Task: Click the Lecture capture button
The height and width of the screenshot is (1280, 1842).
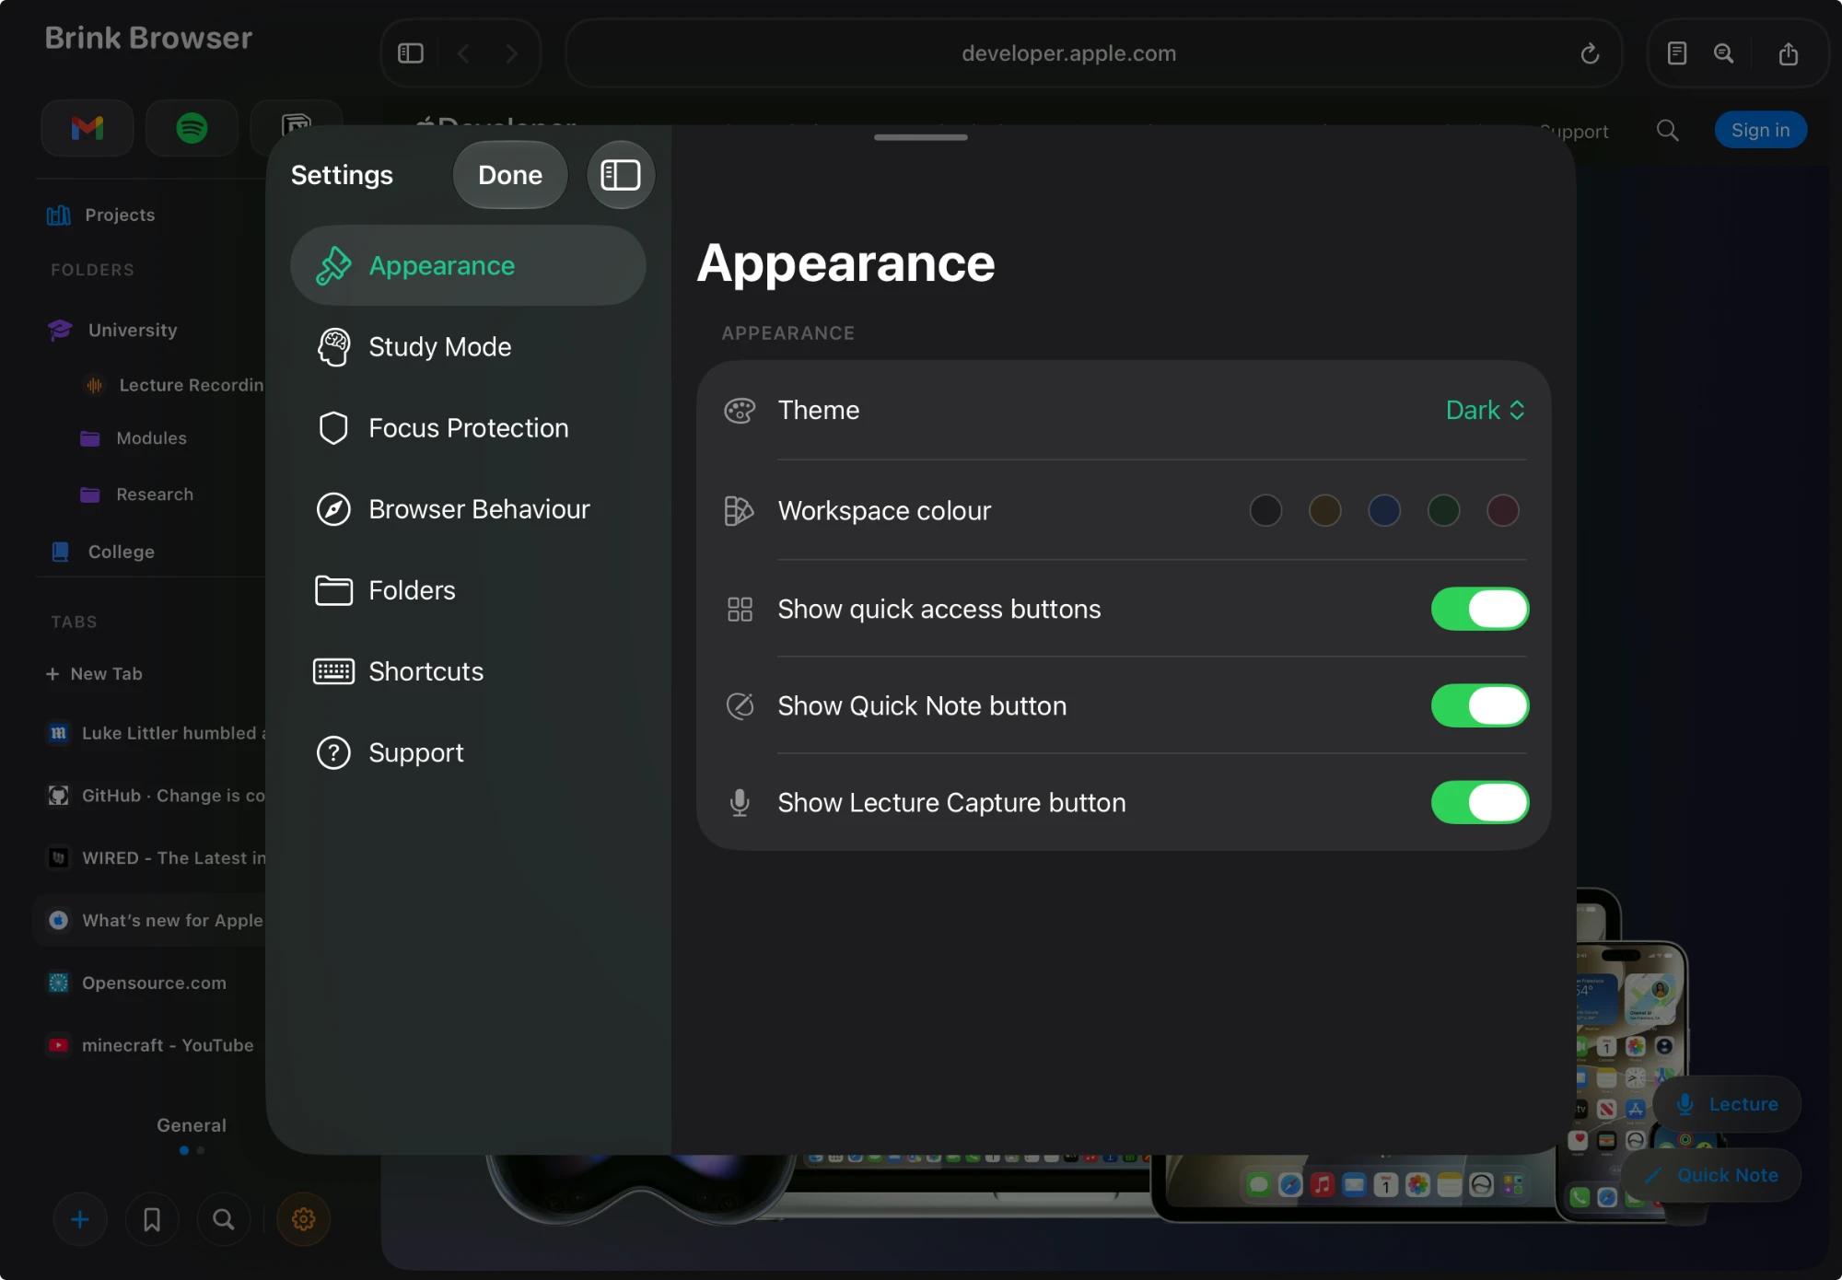Action: (x=1728, y=1104)
